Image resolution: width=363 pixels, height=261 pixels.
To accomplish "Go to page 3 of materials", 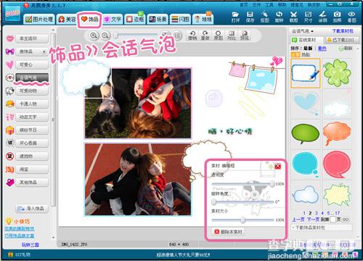I will (317, 213).
